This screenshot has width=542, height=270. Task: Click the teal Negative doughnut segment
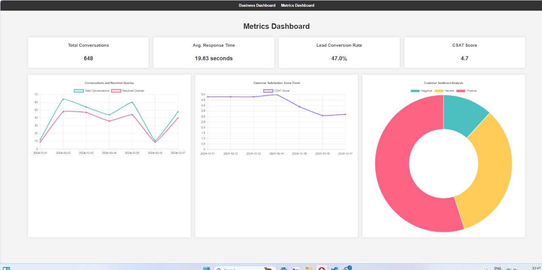[463, 113]
